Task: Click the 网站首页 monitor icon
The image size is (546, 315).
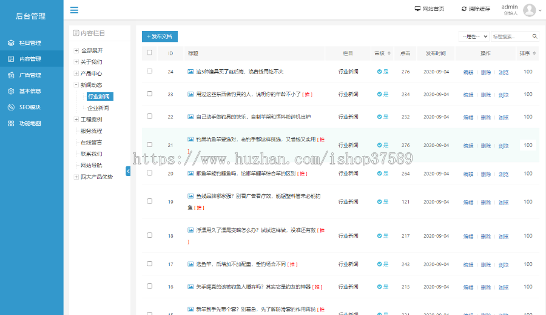Action: coord(417,8)
